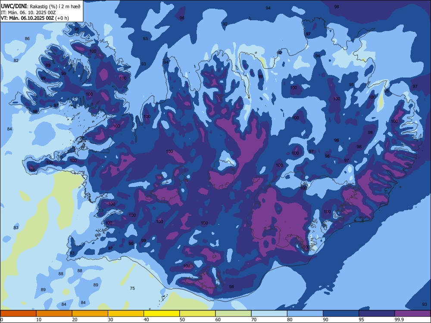Click the bright yellow 40–50 legend swatch
431x323 pixels.
pos(162,314)
